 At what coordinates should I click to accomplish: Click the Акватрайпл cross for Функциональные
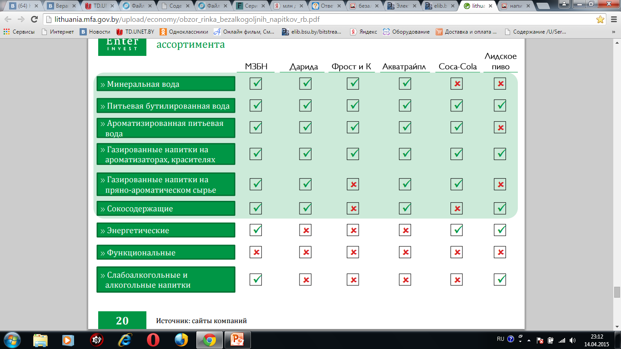point(405,252)
